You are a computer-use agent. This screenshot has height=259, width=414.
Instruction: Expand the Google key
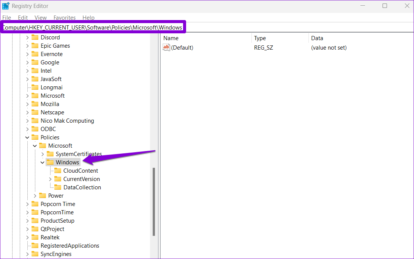point(27,62)
